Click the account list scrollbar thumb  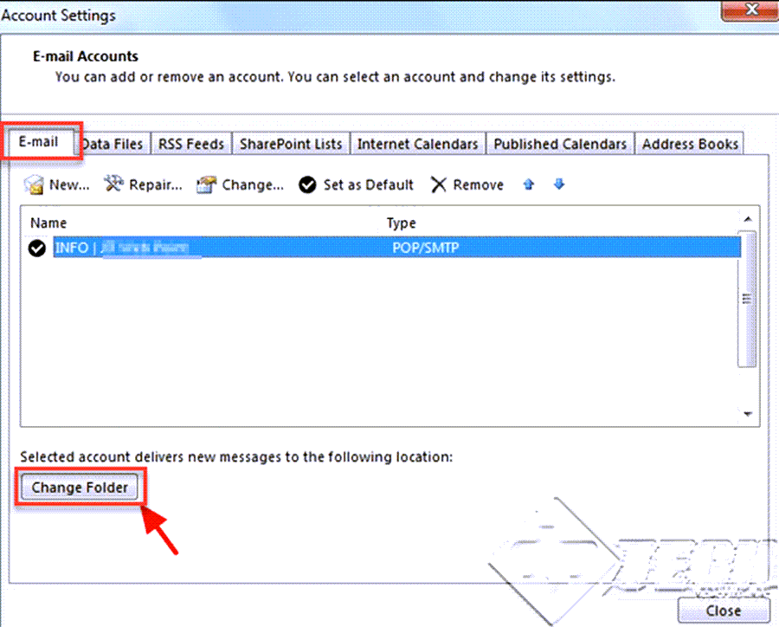pos(747,298)
